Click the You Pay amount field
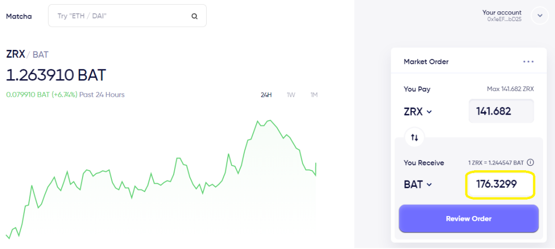Viewport: 555px width, 249px height. click(501, 111)
